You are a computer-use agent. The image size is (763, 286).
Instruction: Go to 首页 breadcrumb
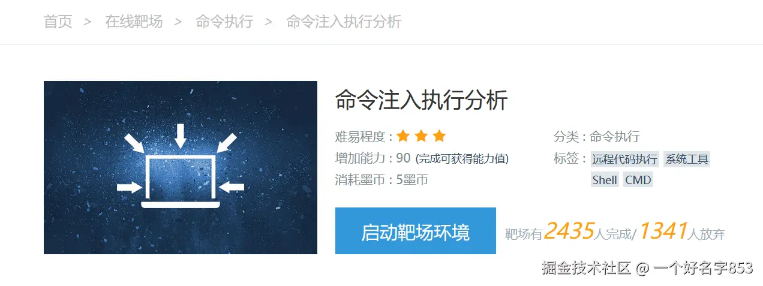(x=58, y=22)
